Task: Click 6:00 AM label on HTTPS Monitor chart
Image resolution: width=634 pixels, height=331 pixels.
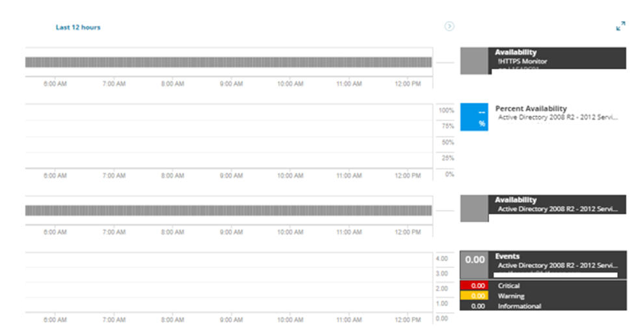Action: (55, 84)
